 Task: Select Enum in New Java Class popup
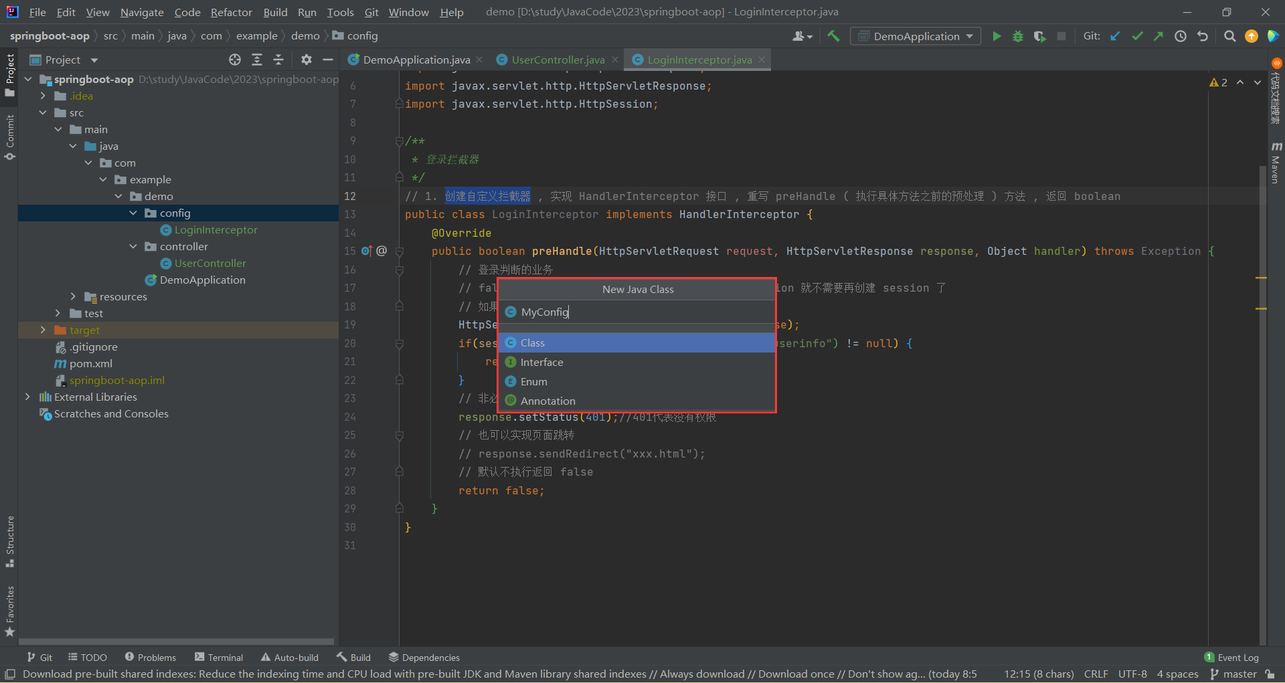(638, 381)
